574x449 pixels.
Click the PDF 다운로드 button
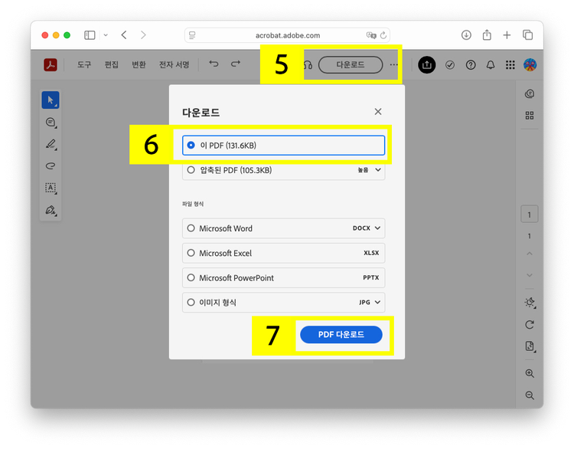341,335
